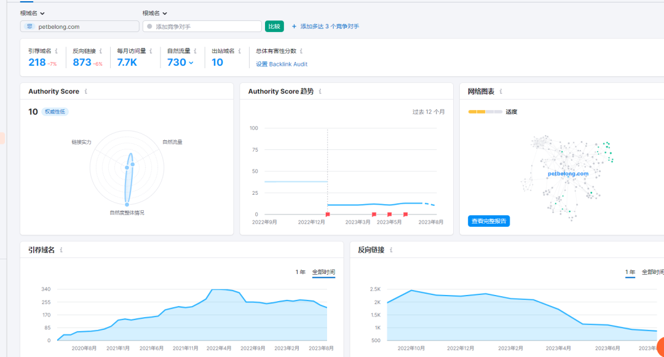The height and width of the screenshot is (357, 664).
Task: Click info icon next to 引荐域名 metric at top
Action: click(57, 52)
